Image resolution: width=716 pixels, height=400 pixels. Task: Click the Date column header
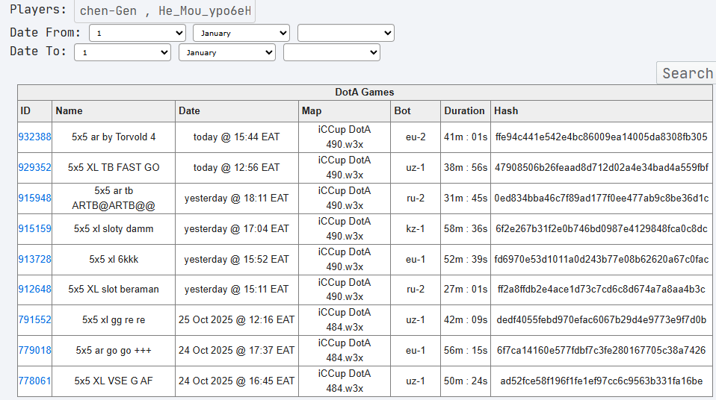pyautogui.click(x=190, y=110)
